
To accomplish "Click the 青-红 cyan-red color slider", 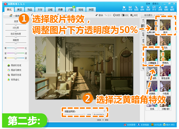I will point(16,48).
